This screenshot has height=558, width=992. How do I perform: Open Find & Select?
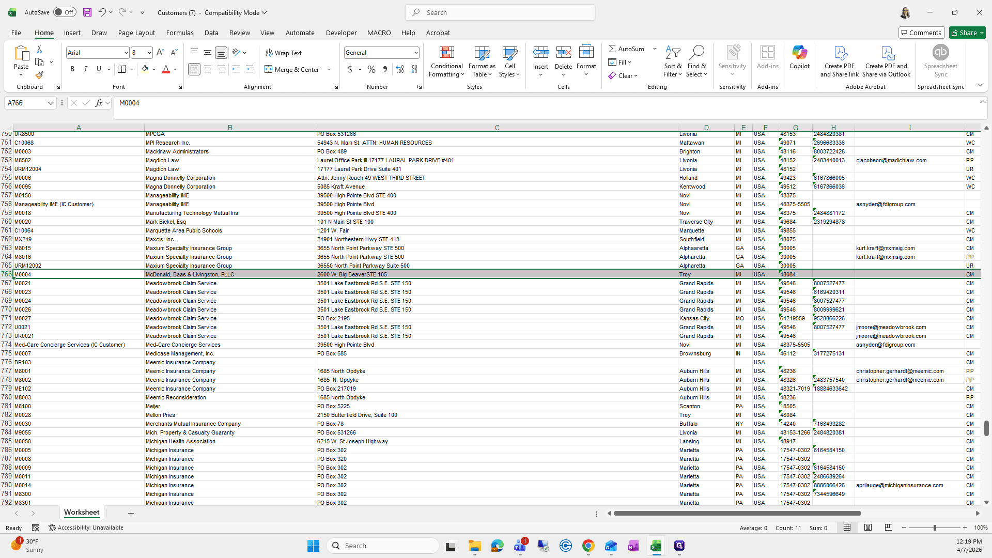coord(697,62)
